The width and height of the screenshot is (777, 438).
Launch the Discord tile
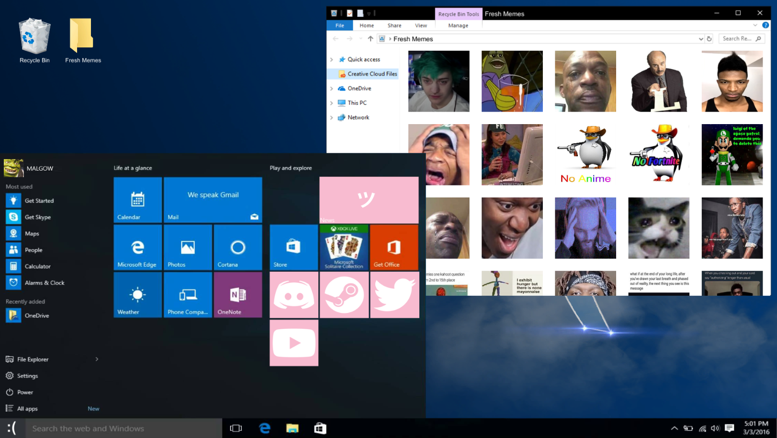pos(293,295)
